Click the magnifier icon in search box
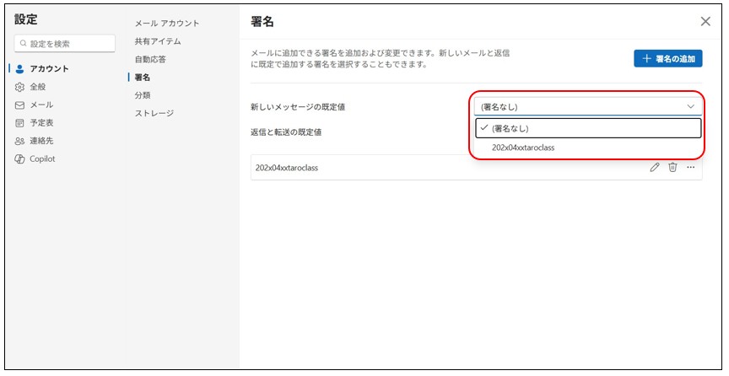 pyautogui.click(x=23, y=44)
